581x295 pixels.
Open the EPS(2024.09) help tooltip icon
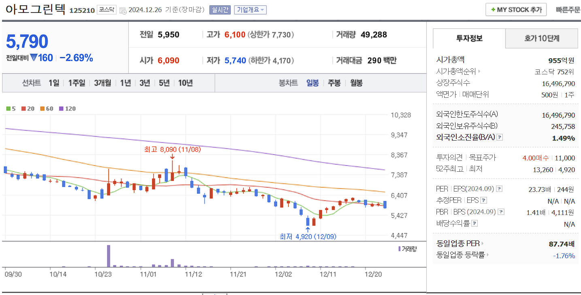click(x=499, y=189)
